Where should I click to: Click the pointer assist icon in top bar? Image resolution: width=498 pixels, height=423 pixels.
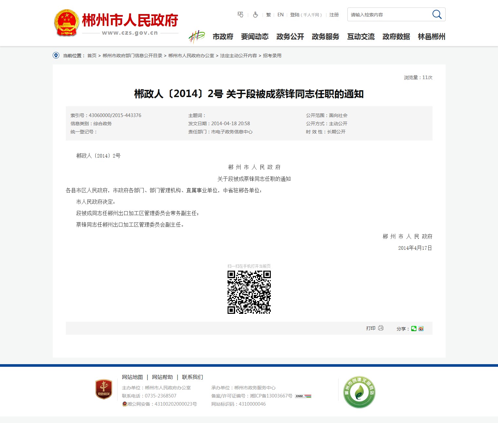tap(240, 15)
